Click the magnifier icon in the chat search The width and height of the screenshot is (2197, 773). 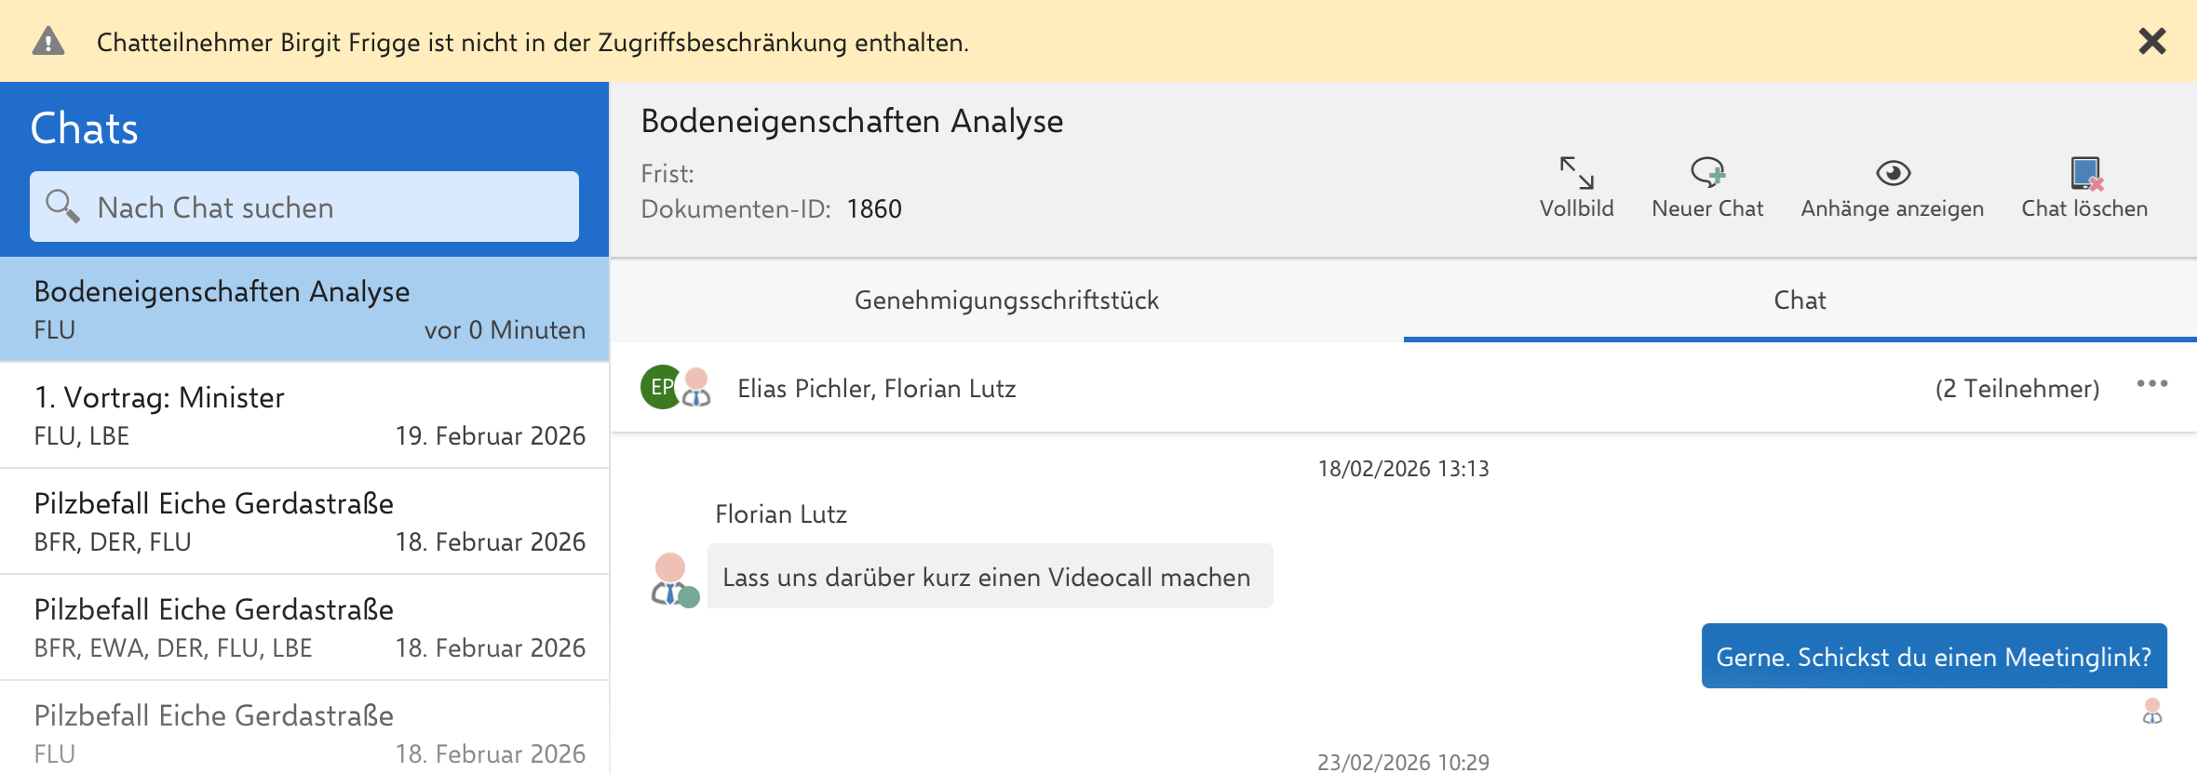pos(62,206)
